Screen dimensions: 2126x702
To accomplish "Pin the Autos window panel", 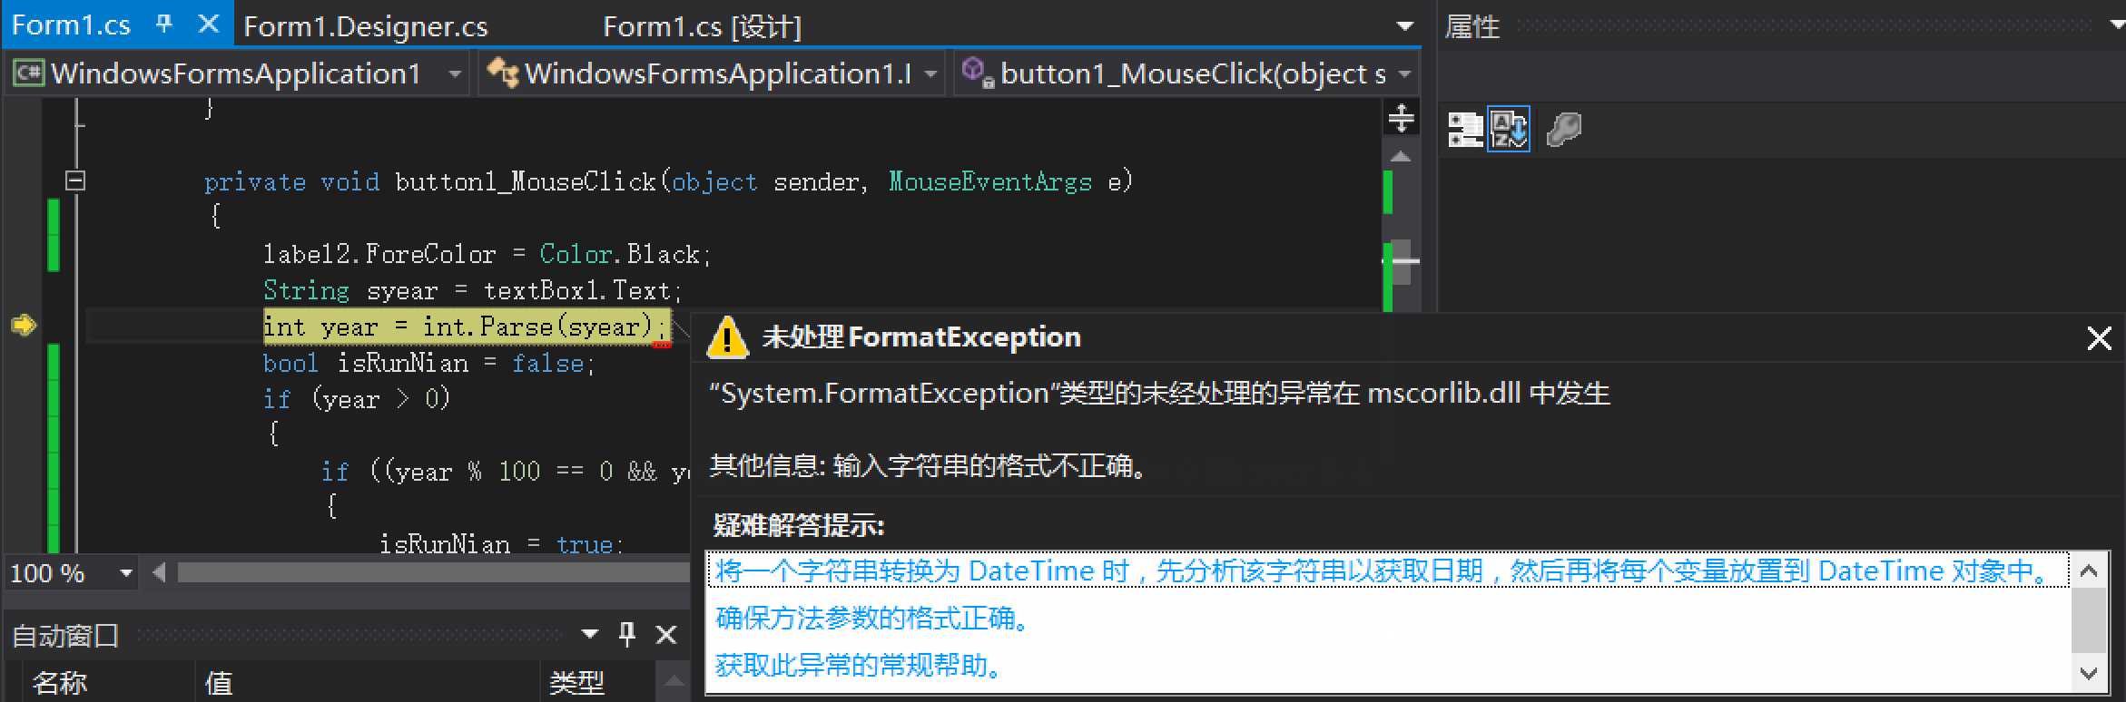I will (x=627, y=634).
